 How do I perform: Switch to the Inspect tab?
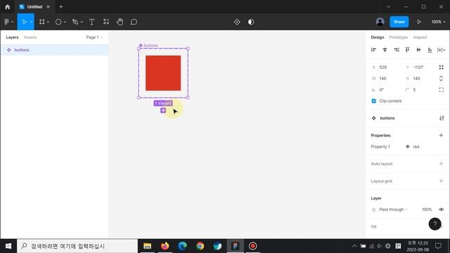pyautogui.click(x=420, y=37)
